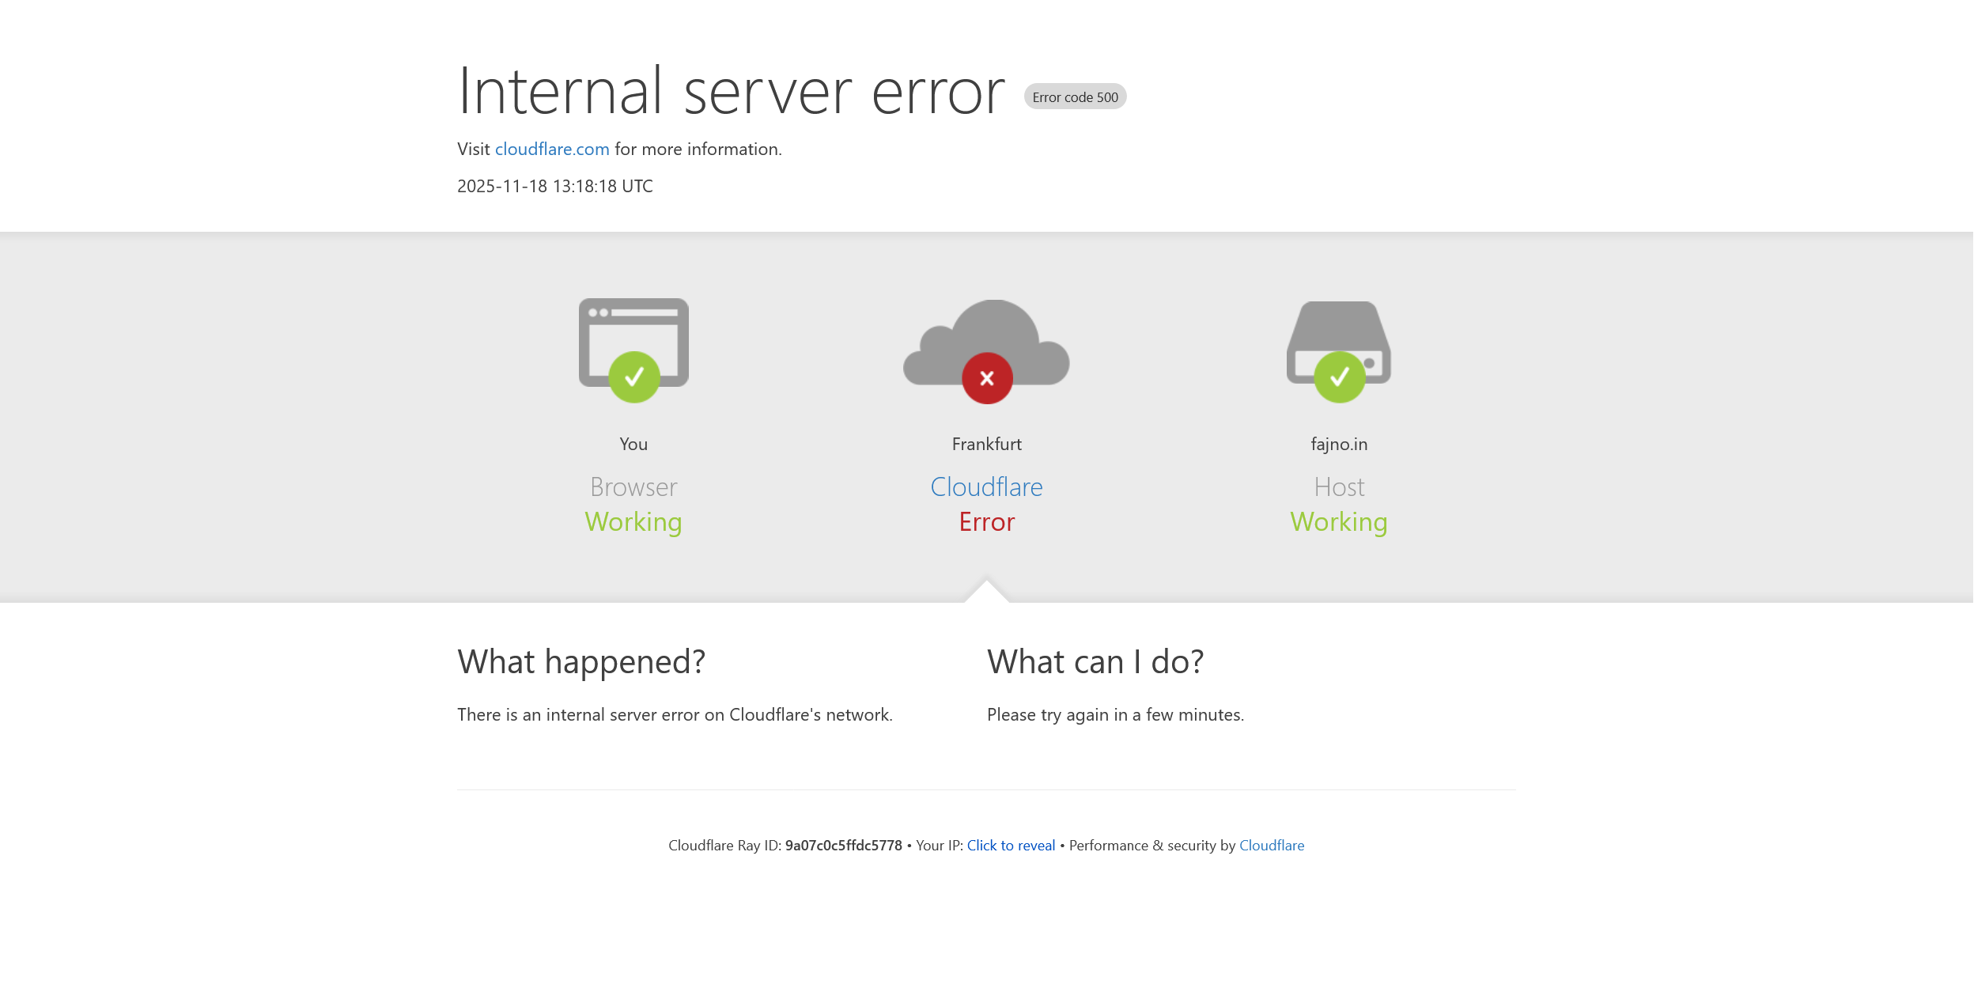
Task: Click the Frankfurt location label
Action: [x=986, y=445]
